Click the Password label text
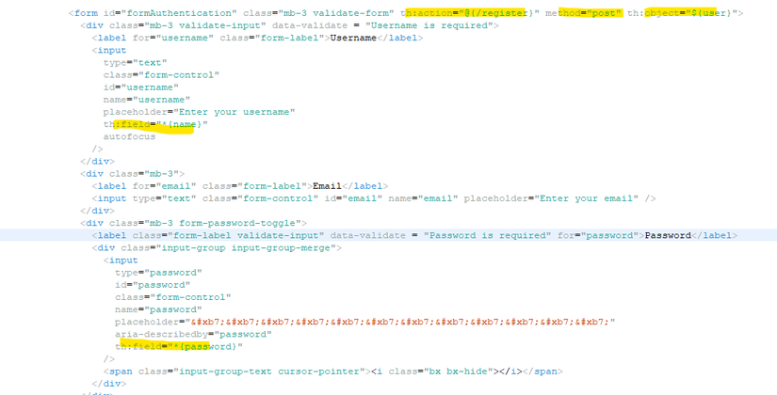777x395 pixels. coord(668,236)
